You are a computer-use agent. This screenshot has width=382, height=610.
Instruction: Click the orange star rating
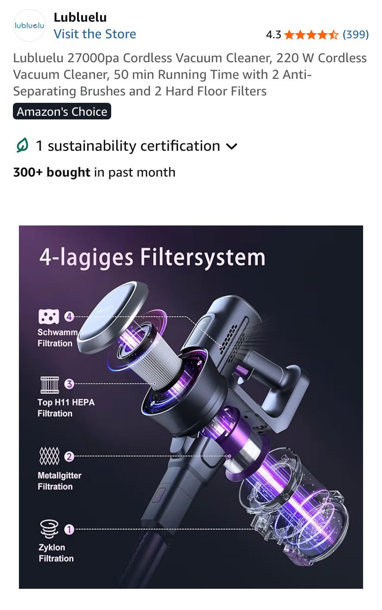(311, 35)
